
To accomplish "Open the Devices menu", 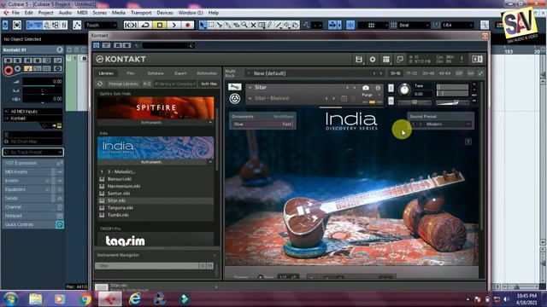I will (x=165, y=13).
